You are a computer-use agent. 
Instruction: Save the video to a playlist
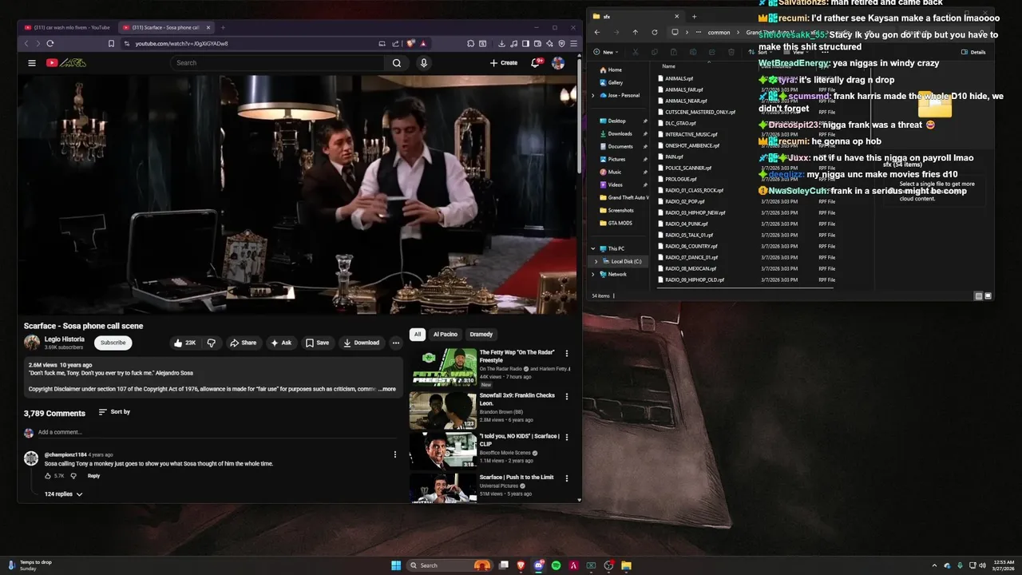[317, 343]
